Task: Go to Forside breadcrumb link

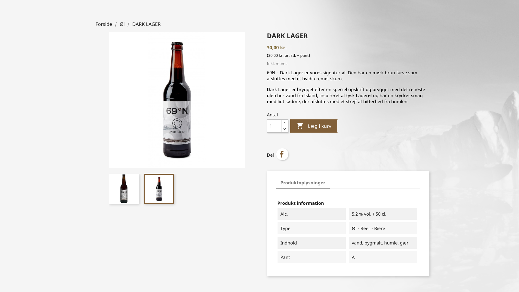Action: [x=104, y=24]
